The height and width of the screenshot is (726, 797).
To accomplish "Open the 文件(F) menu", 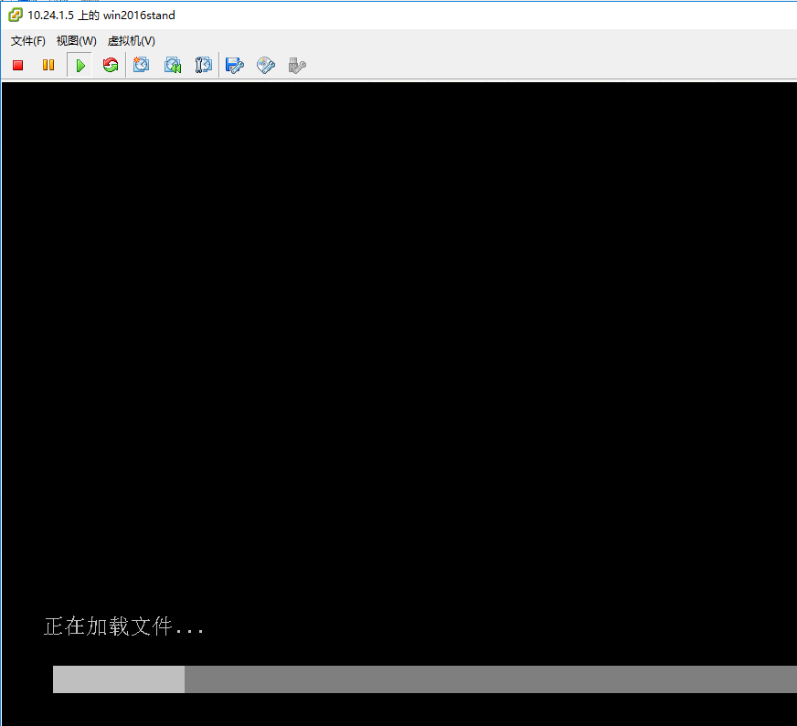I will point(28,40).
